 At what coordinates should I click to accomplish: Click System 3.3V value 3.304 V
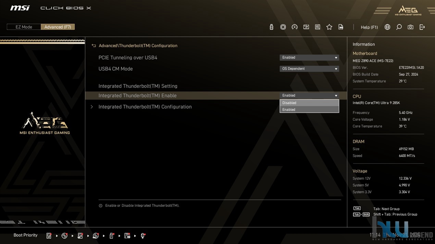[x=404, y=192]
